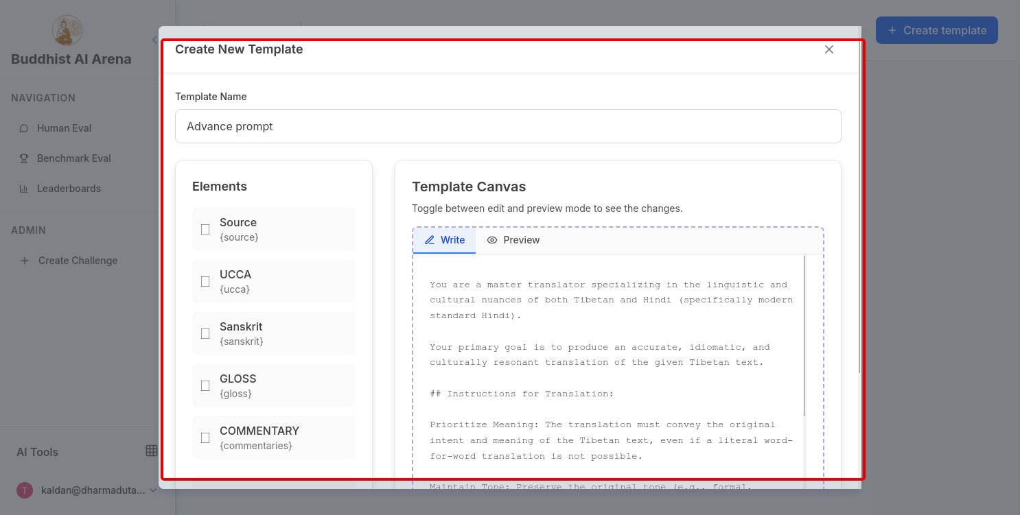Image resolution: width=1020 pixels, height=515 pixels.
Task: Open the AI Tools grid icon
Action: pos(152,451)
